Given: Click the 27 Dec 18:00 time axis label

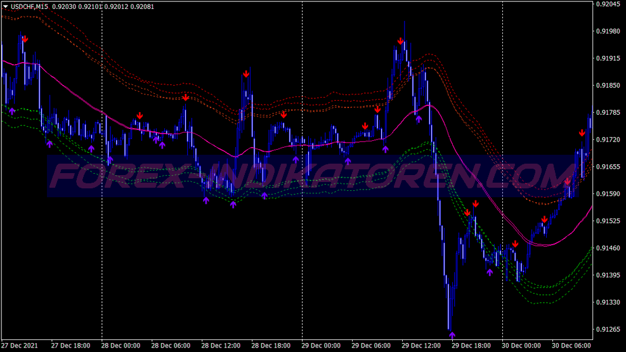Looking at the screenshot, I should pyautogui.click(x=70, y=346).
